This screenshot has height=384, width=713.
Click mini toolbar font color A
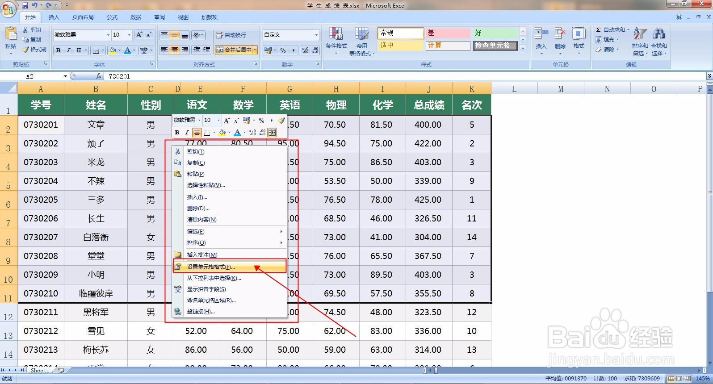click(x=237, y=133)
